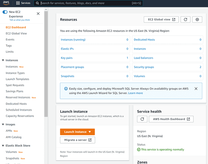This screenshot has height=164, width=208.
Task: Open Instances under the Instances section
Action: tap(12, 67)
